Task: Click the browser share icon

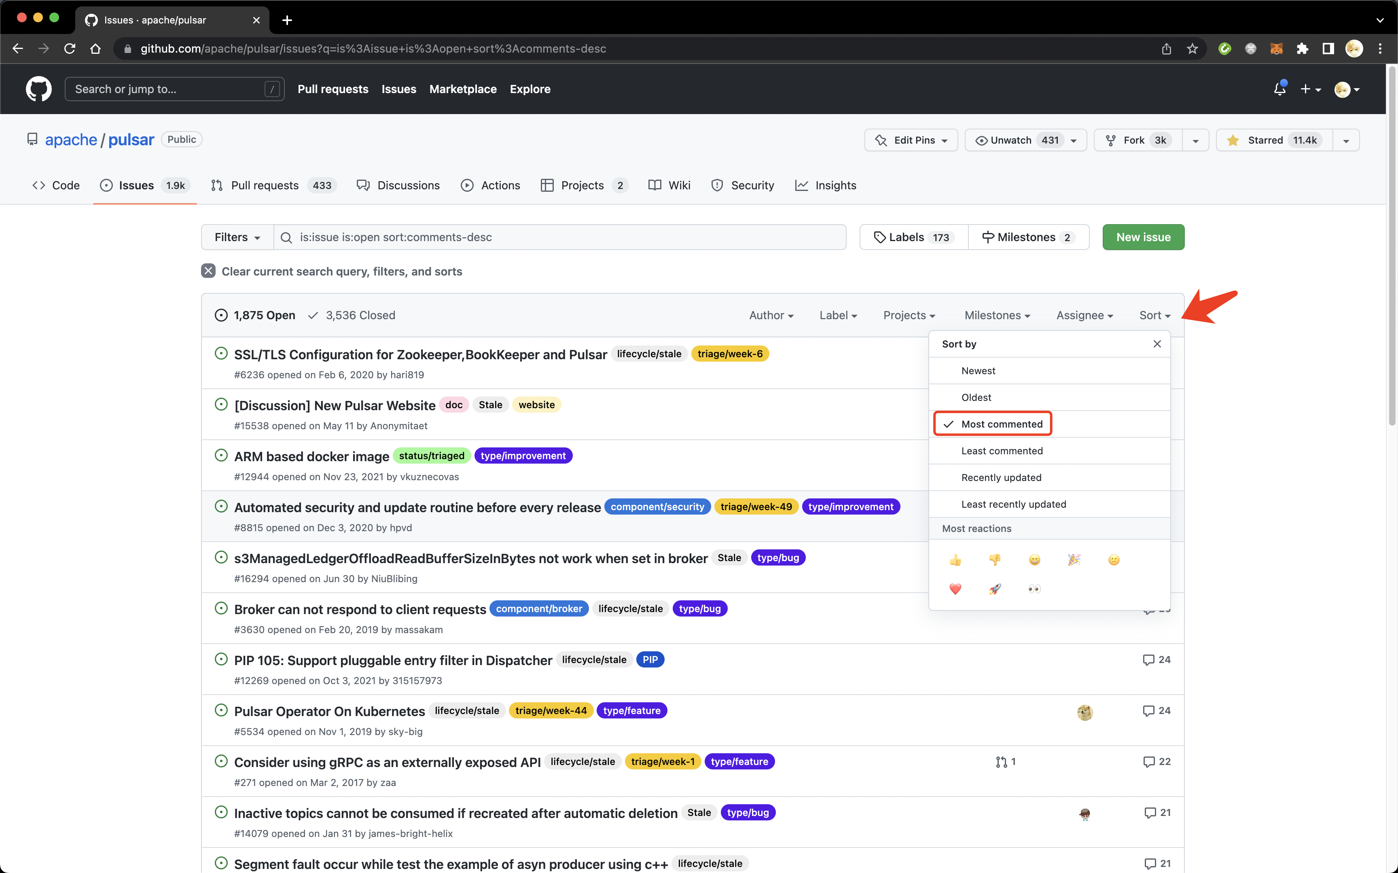Action: [x=1167, y=49]
